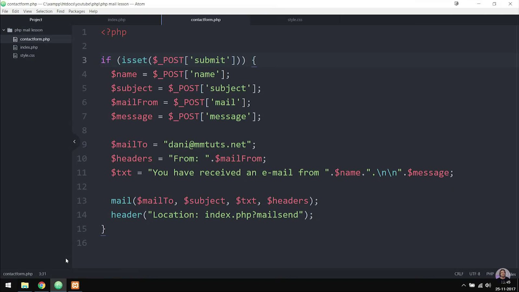The image size is (519, 292).
Task: Launch Google Chrome from the taskbar
Action: coord(42,285)
